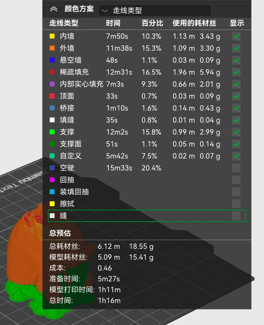Uncheck the 内墙 display checkbox

(236, 36)
